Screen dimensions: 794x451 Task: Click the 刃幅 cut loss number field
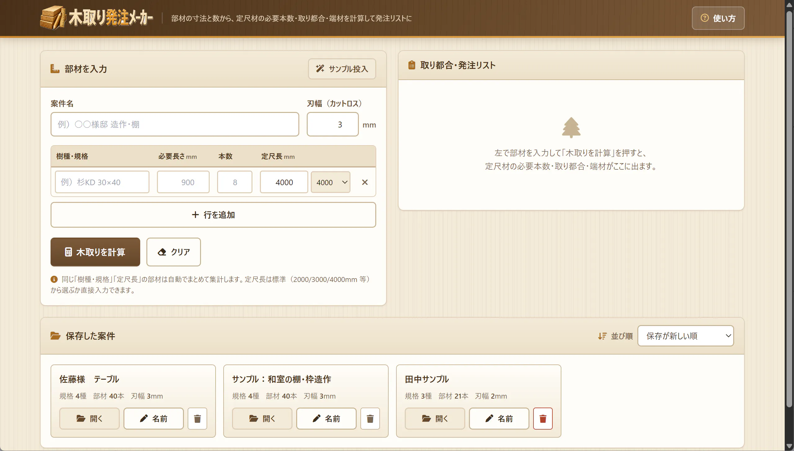[x=333, y=124]
